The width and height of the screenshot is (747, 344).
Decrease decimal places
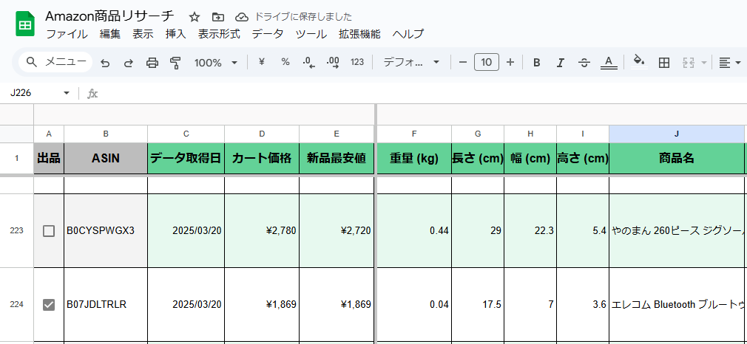coord(309,62)
